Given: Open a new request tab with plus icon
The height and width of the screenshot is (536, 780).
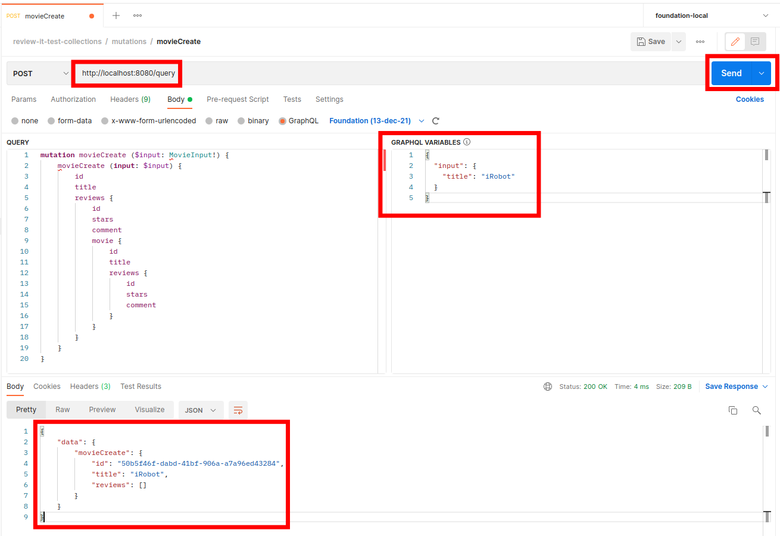Looking at the screenshot, I should 116,15.
